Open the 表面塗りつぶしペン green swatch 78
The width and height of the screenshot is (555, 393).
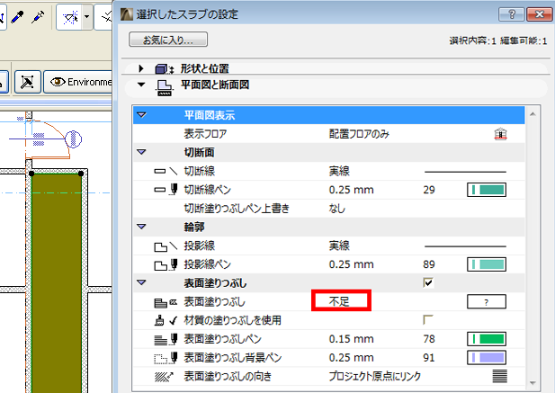(487, 339)
